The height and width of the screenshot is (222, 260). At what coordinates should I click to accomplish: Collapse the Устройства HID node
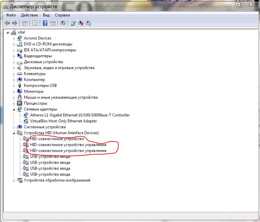coord(14,133)
